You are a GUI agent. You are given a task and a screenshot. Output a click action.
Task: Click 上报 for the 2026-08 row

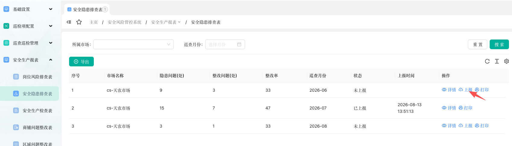pos(466,126)
